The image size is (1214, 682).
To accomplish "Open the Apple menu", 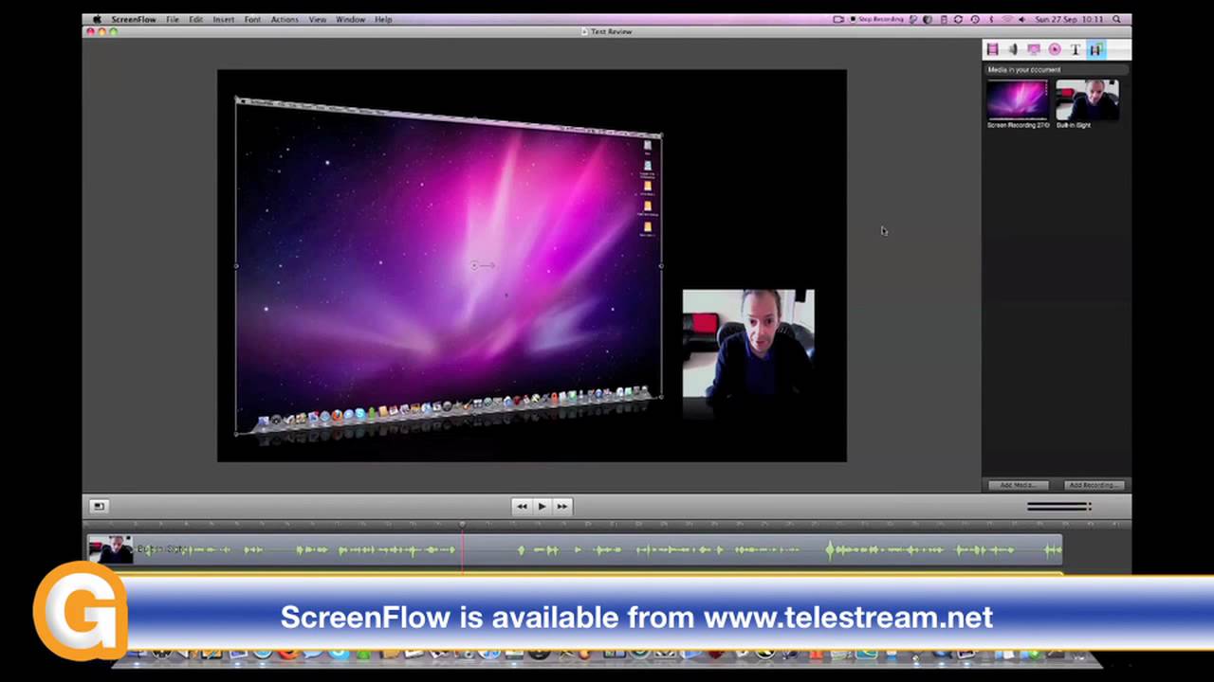I will (96, 19).
